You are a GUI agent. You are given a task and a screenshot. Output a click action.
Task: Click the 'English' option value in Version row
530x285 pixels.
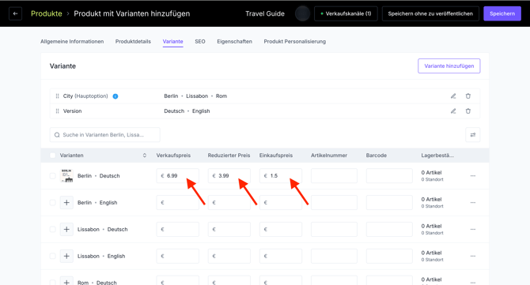click(201, 111)
